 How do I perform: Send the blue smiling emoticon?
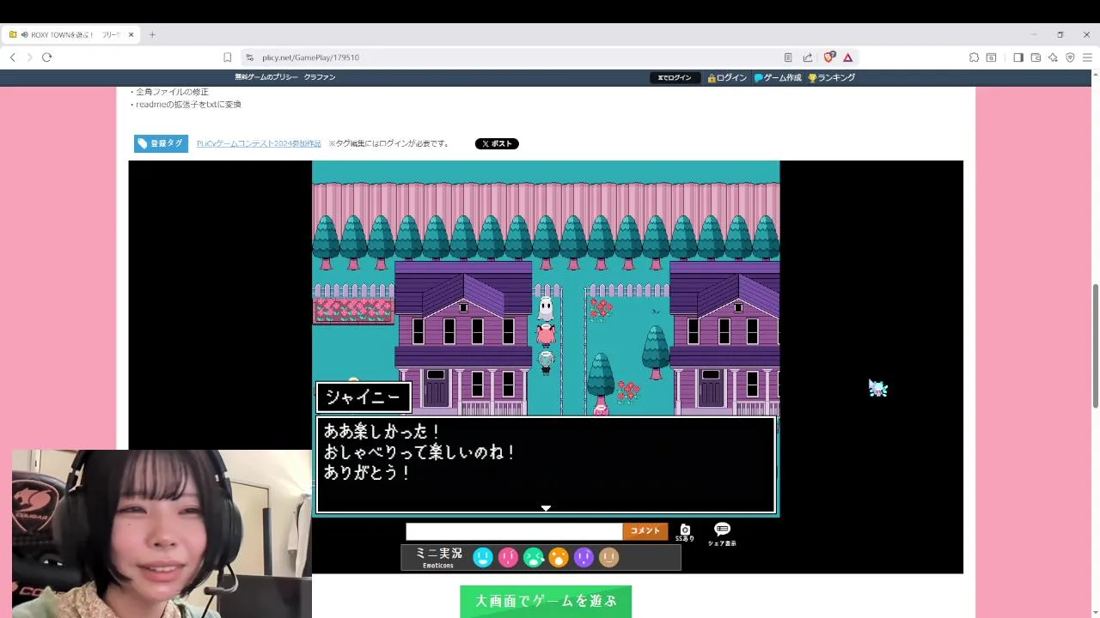point(483,557)
